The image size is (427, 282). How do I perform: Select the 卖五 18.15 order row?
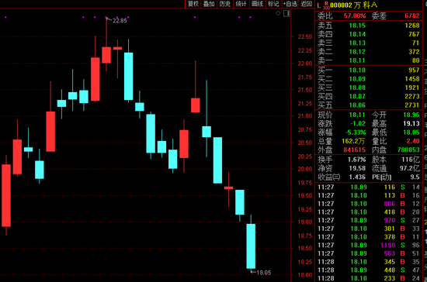[x=369, y=26]
